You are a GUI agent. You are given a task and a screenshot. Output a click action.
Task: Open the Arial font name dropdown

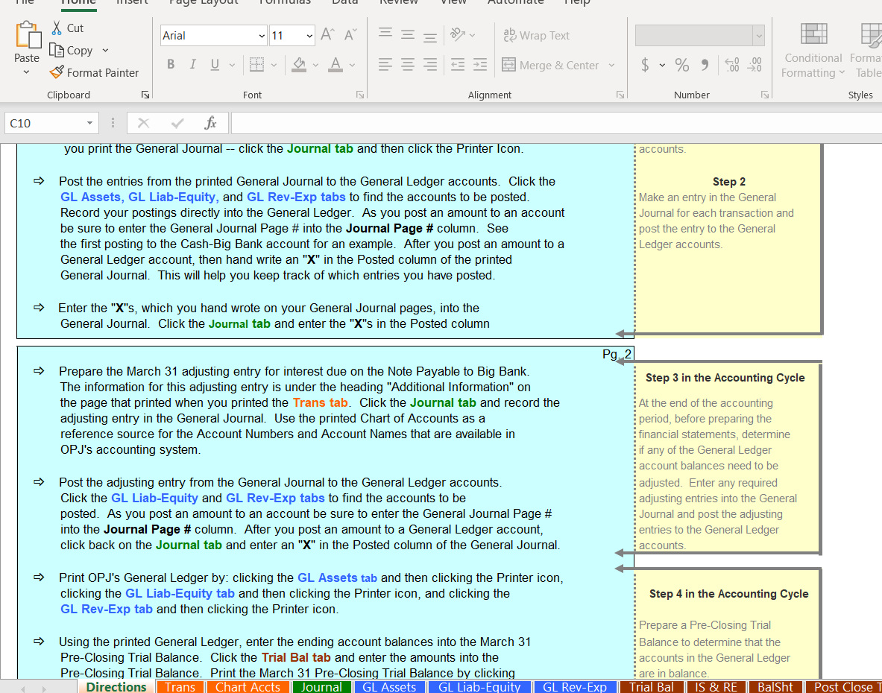click(262, 36)
